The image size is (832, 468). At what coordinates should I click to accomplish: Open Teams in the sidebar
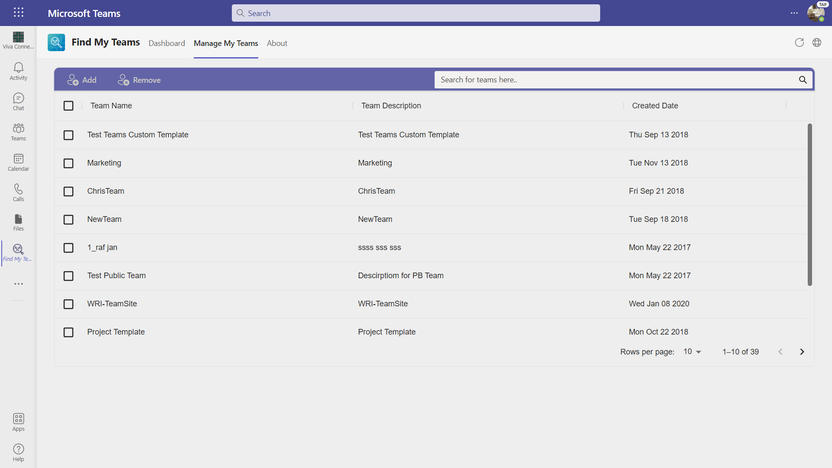18,132
